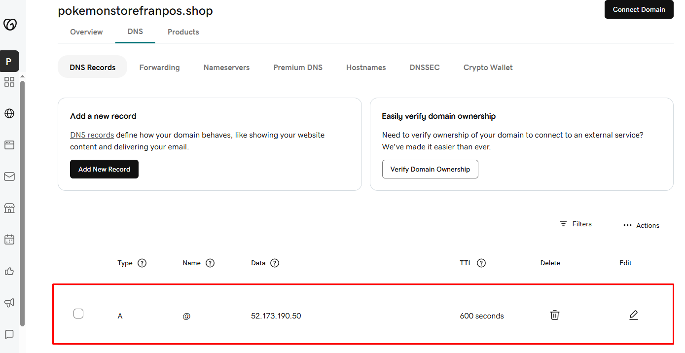685x353 pixels.
Task: Click the Edit column header
Action: coord(625,263)
